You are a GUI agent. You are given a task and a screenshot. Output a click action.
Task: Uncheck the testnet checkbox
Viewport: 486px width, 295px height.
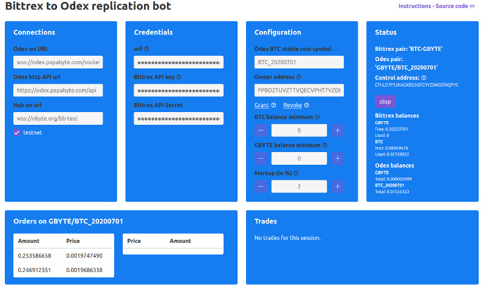(x=17, y=133)
